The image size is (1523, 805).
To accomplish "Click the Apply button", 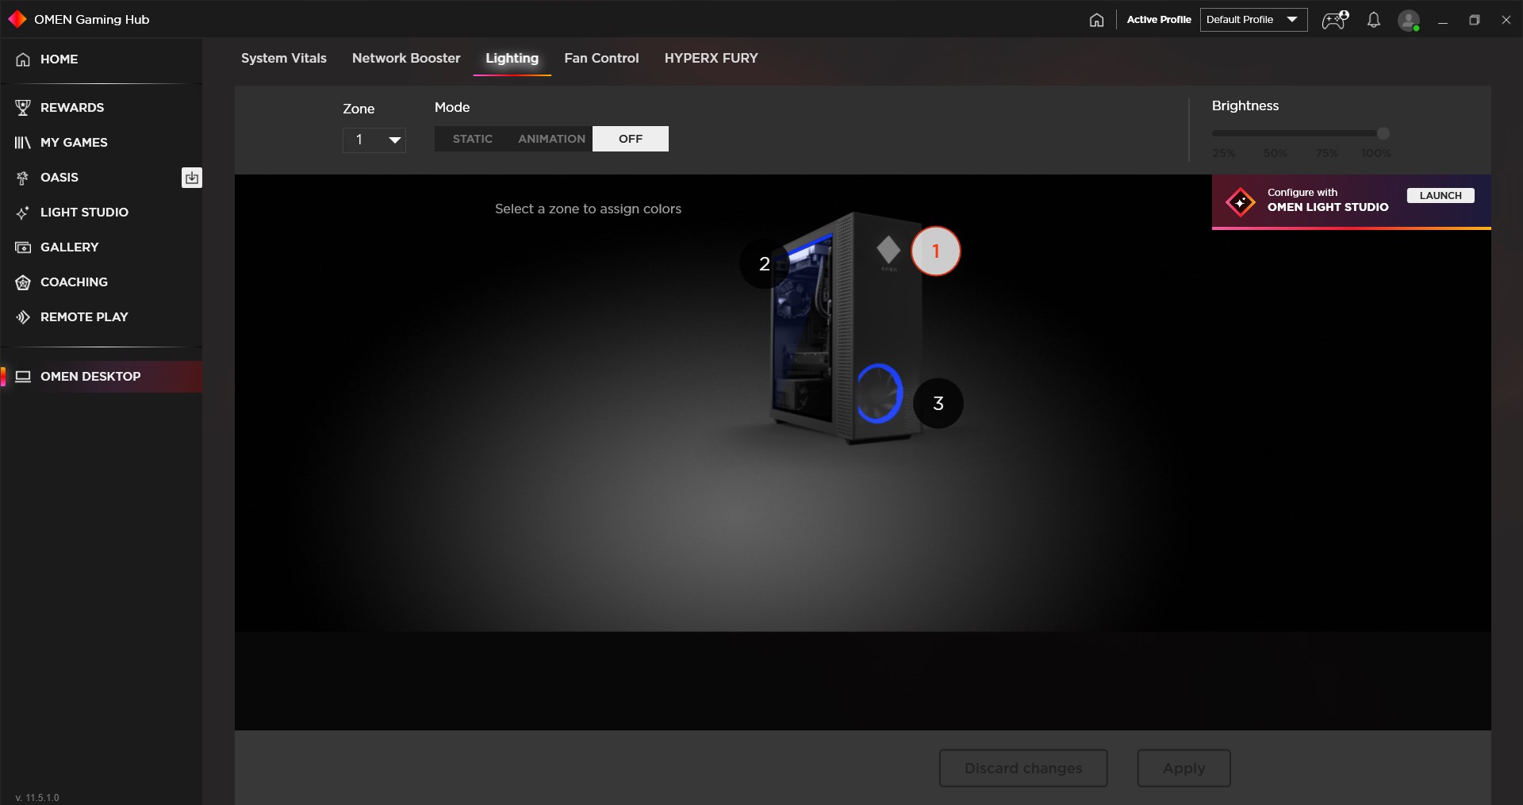I will 1184,769.
